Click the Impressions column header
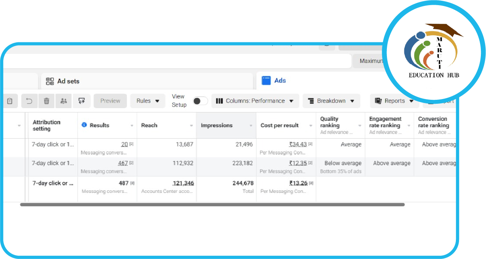486x259 pixels. pos(217,126)
